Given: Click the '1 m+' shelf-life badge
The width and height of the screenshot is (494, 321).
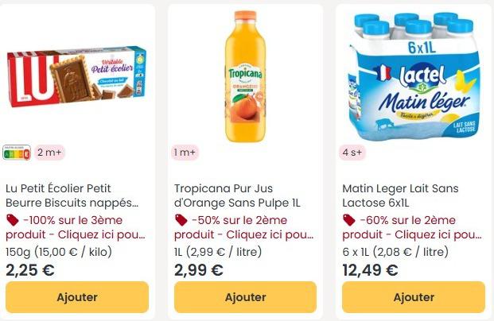Looking at the screenshot, I should [185, 152].
